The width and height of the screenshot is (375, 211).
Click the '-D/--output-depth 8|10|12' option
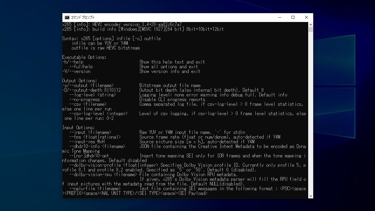click(91, 90)
